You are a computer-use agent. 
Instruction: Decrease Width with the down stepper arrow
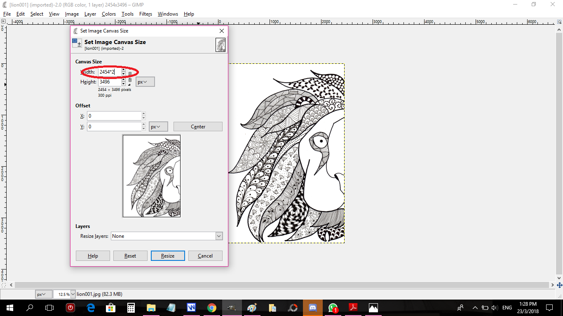click(123, 74)
